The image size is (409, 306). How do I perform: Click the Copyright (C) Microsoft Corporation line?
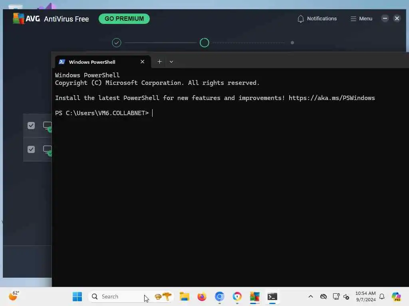[x=157, y=83]
